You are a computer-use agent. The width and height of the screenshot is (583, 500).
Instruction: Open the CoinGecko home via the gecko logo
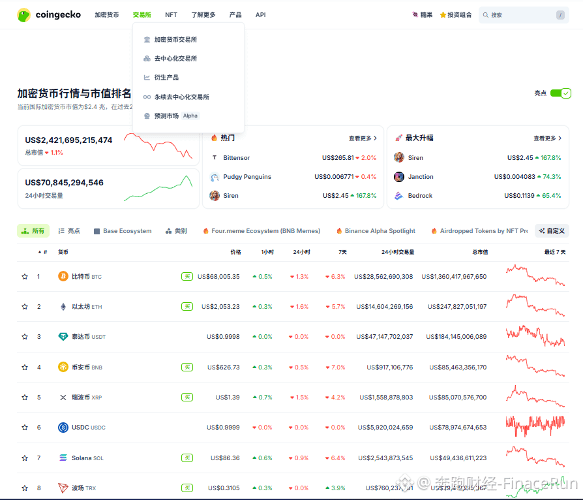(23, 14)
